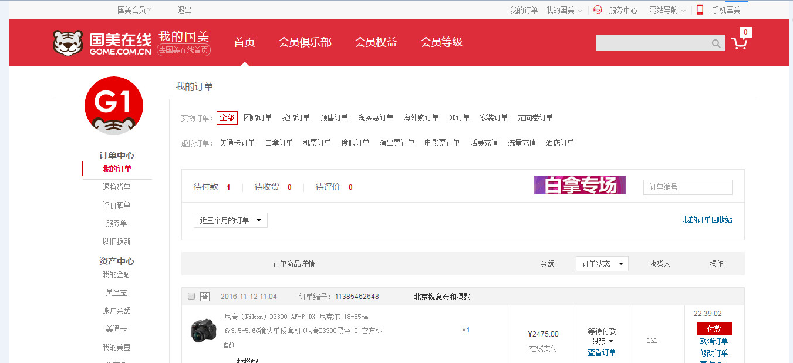Select the 定向卷订单 filter tab
This screenshot has height=363, width=793.
[536, 117]
